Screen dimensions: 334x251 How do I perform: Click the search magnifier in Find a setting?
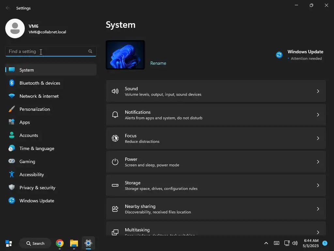pos(90,51)
